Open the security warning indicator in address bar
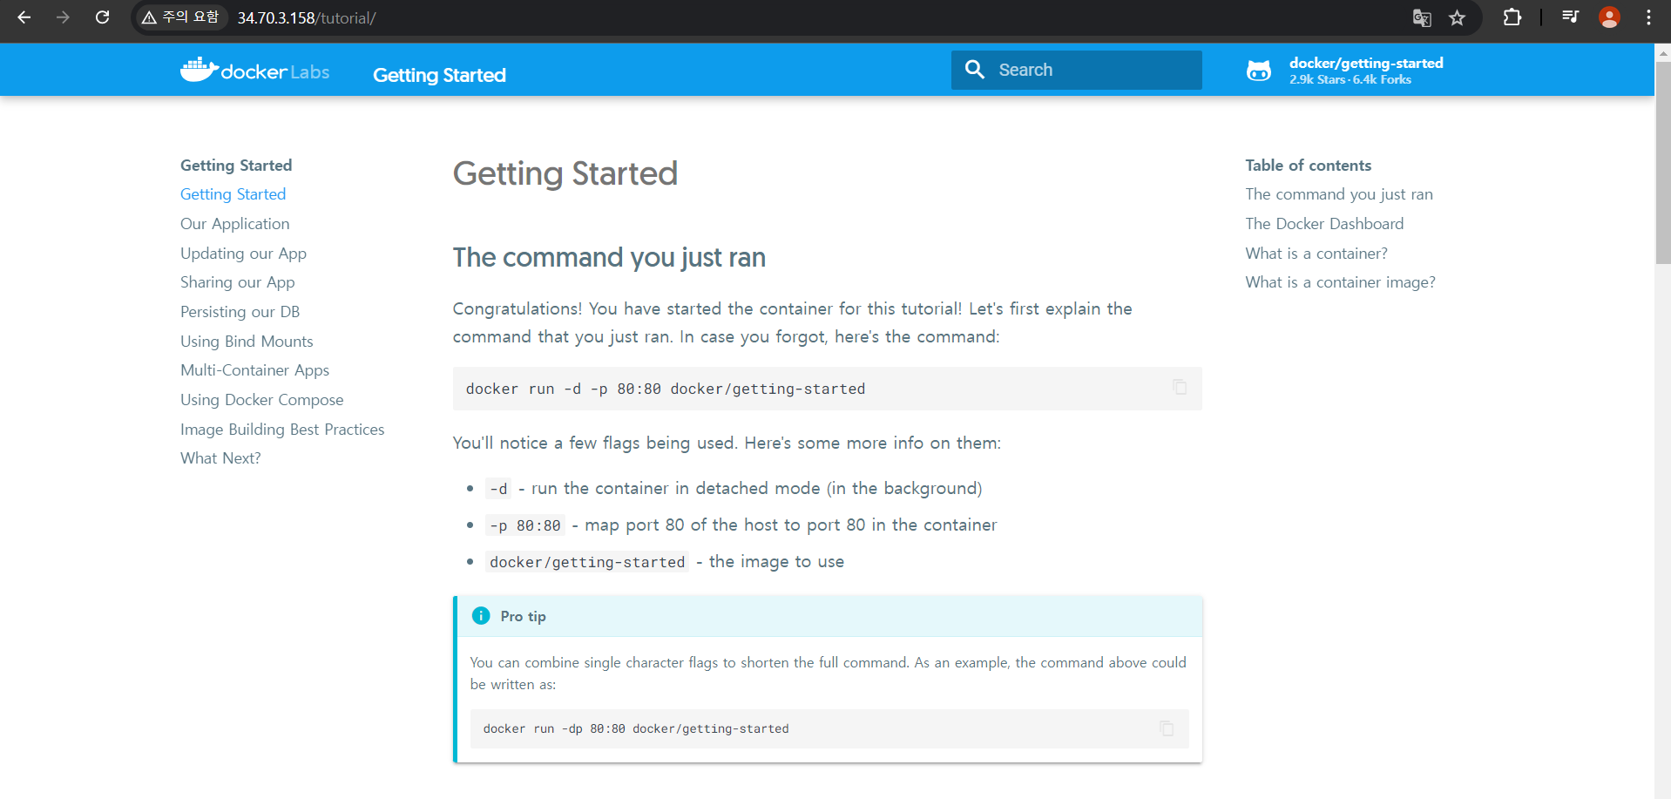This screenshot has width=1671, height=799. (x=181, y=17)
